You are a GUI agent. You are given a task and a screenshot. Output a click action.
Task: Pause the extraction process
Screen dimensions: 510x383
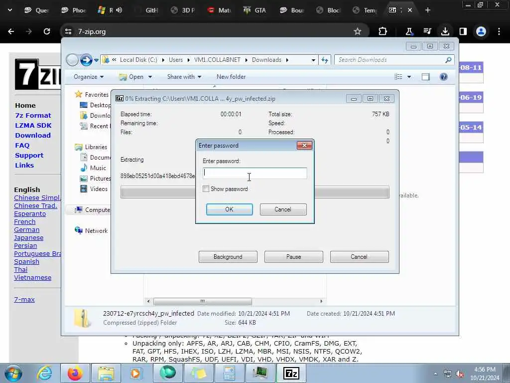coord(294,257)
